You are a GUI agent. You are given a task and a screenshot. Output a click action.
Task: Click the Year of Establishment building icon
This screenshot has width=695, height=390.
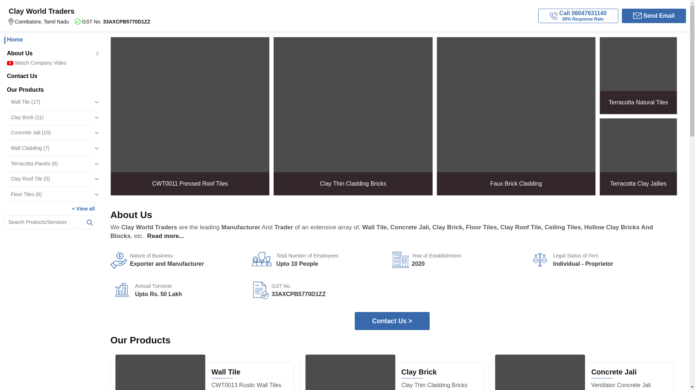[400, 260]
